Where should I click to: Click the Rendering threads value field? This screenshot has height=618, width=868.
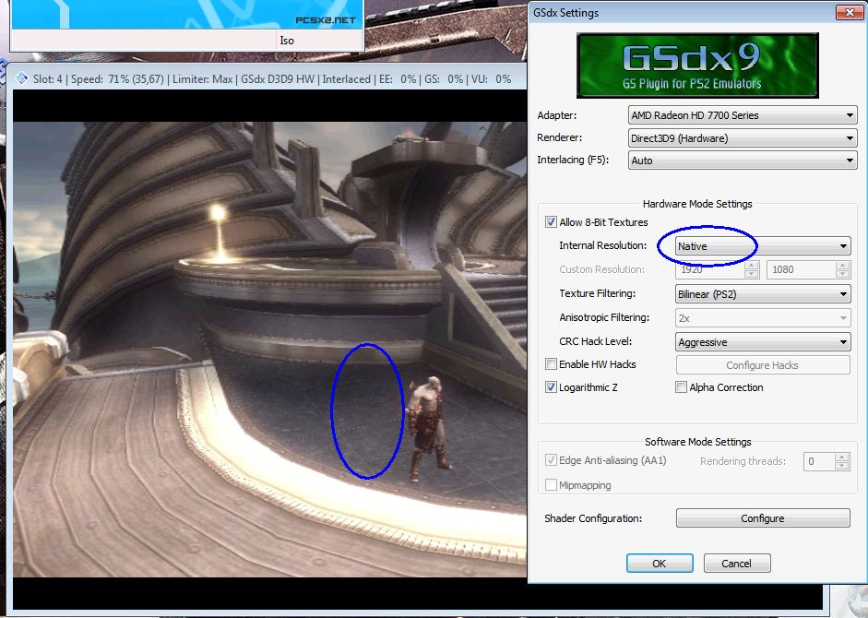click(x=819, y=461)
